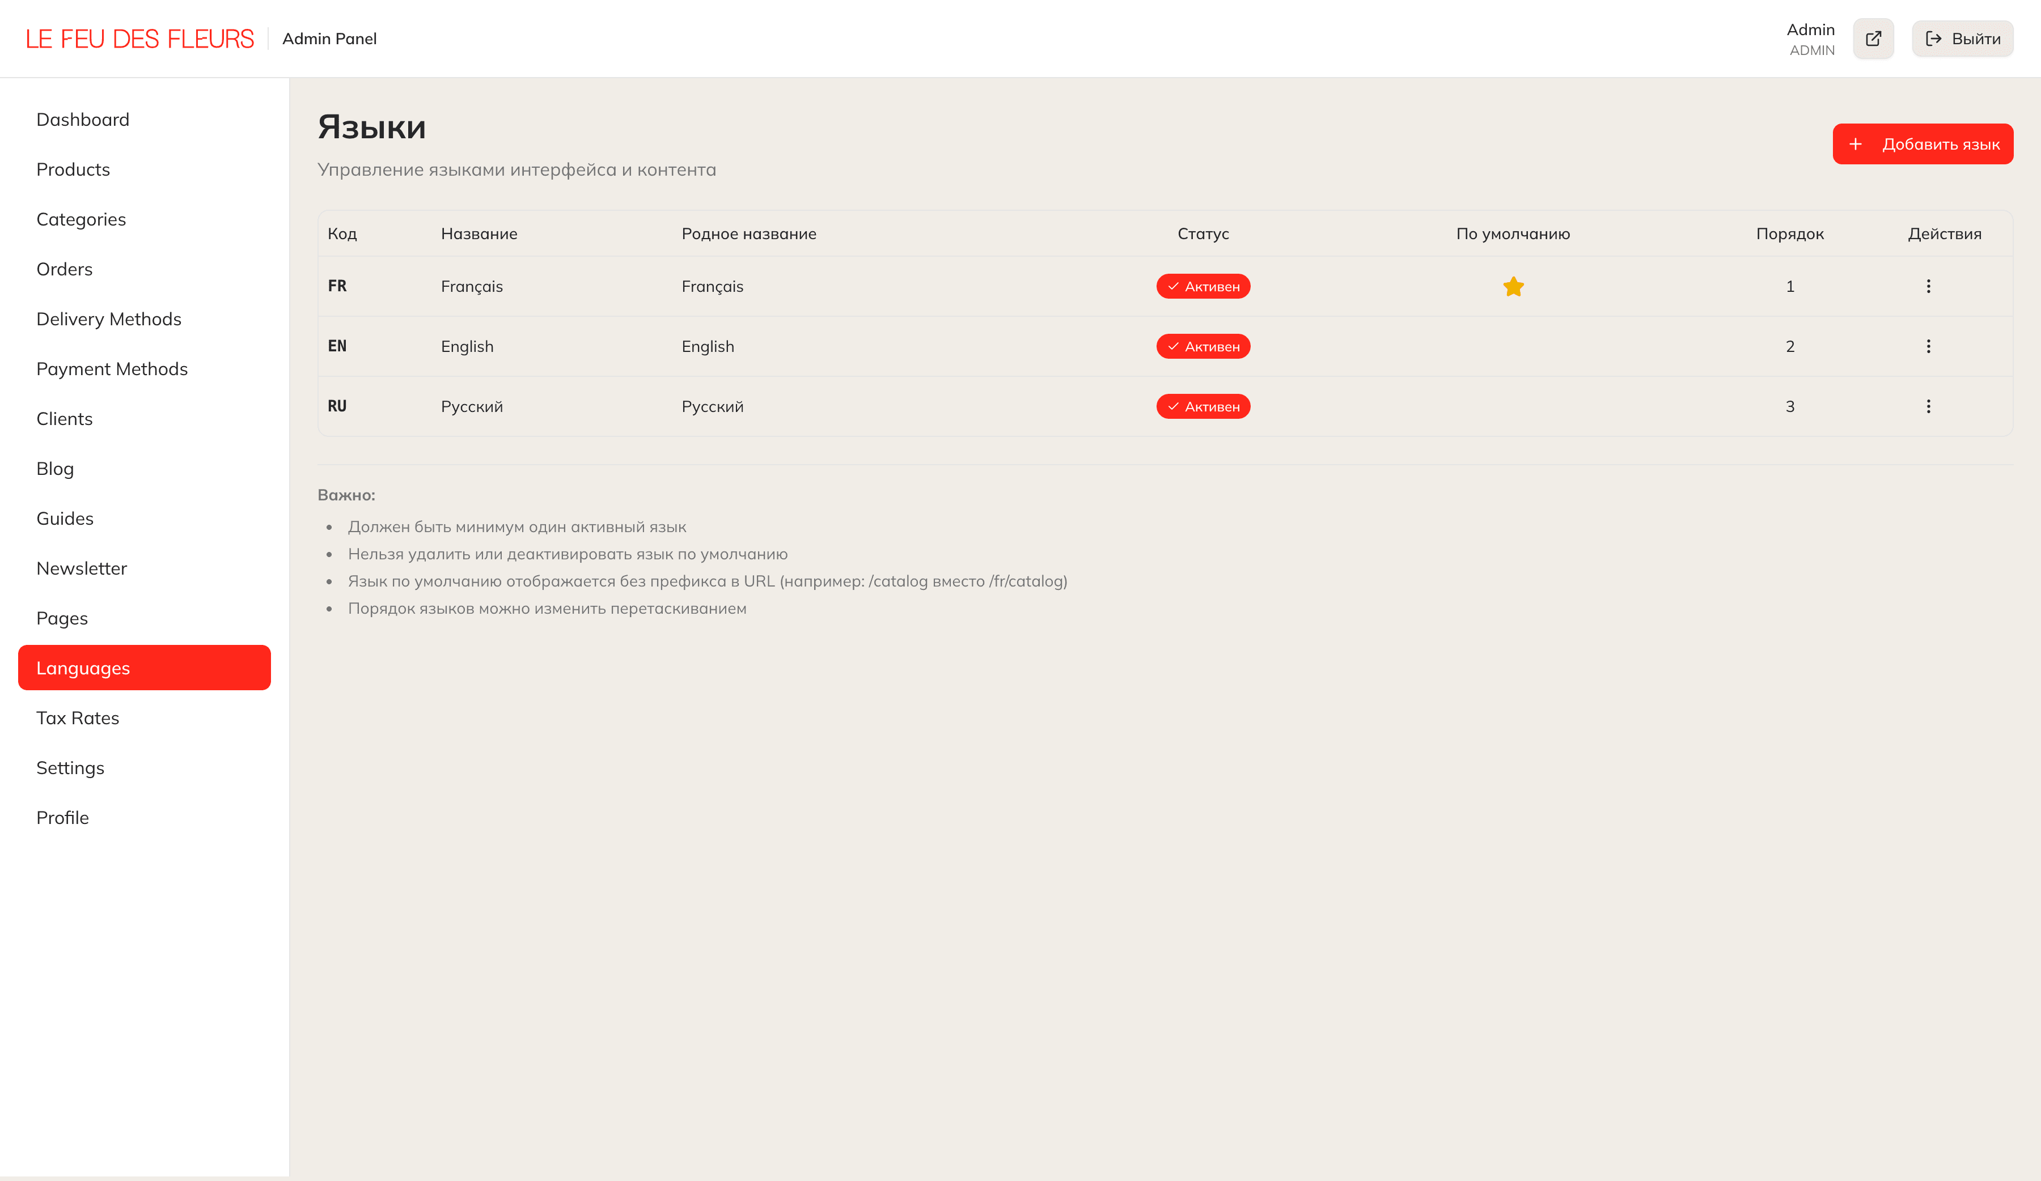Open Products section in sidebar
Viewport: 2041px width, 1181px height.
click(73, 170)
